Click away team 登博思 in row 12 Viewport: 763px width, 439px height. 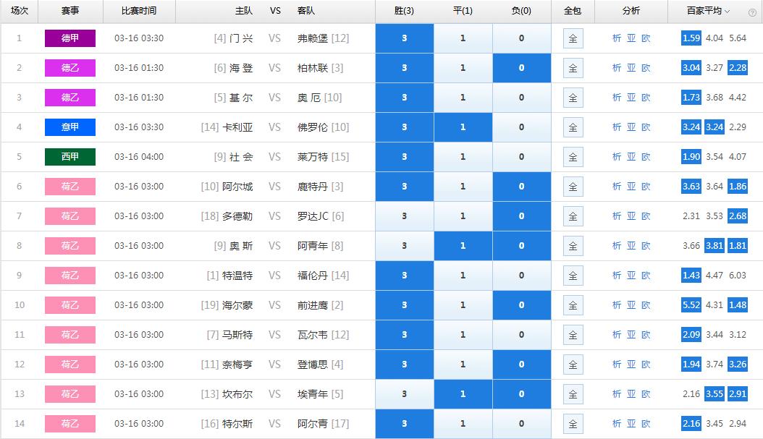313,365
